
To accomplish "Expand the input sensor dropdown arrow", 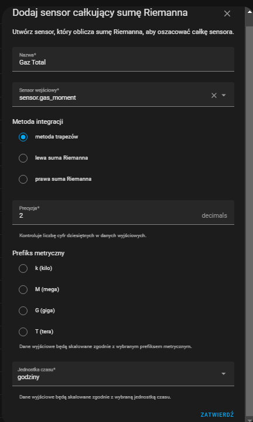I will pyautogui.click(x=224, y=95).
